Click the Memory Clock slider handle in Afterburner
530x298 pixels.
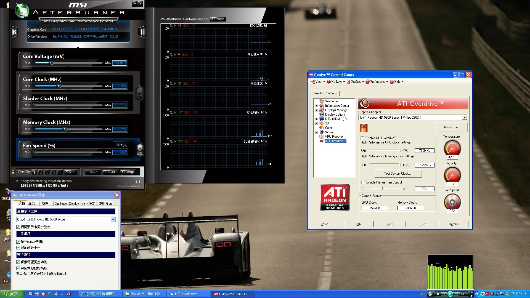(65, 129)
